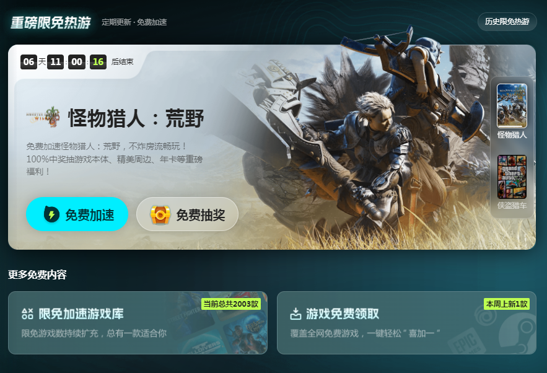Click the green seconds countdown box
The width and height of the screenshot is (547, 373).
pos(98,62)
